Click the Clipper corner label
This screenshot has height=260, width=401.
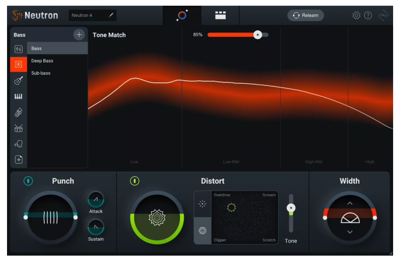point(220,240)
